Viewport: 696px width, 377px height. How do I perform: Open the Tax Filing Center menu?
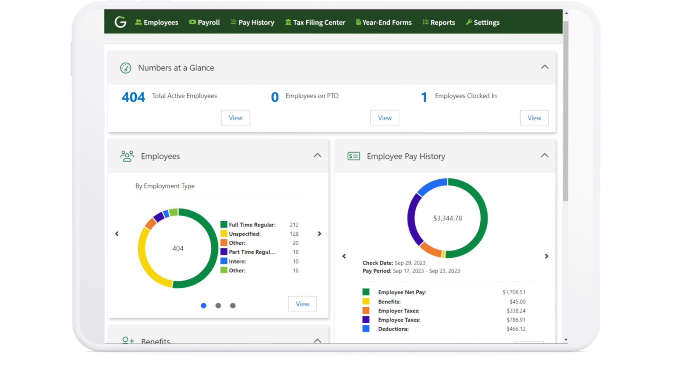click(x=315, y=22)
